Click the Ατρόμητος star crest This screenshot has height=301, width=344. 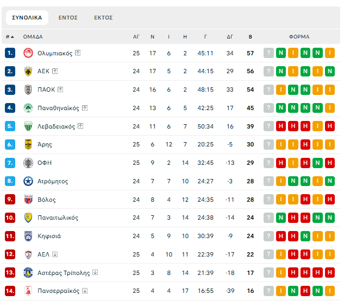tap(28, 181)
